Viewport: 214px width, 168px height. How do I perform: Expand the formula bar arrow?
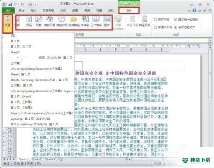tap(210, 40)
